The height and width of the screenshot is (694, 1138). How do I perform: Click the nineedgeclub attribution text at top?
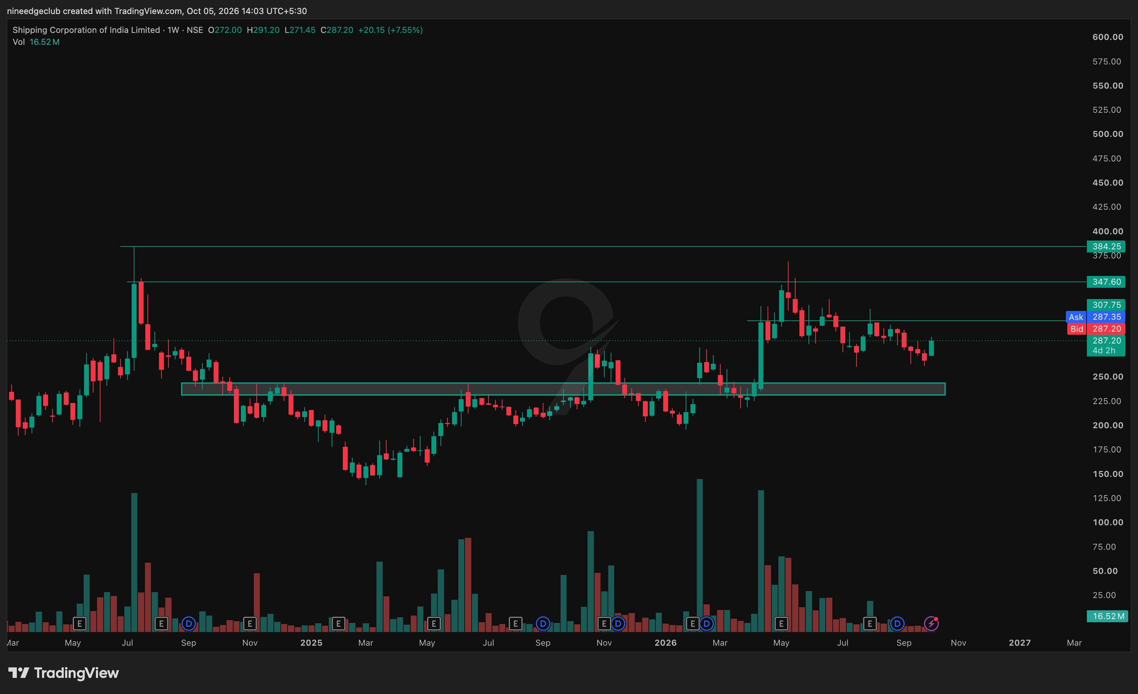[x=157, y=11]
